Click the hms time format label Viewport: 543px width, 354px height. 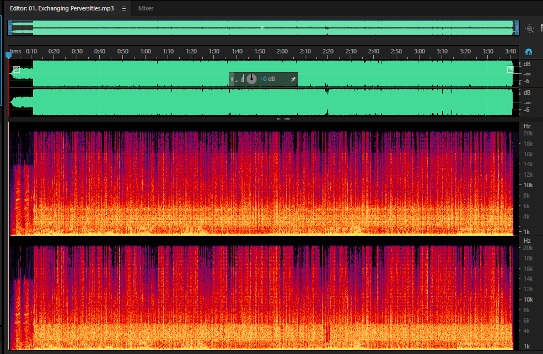[x=15, y=51]
